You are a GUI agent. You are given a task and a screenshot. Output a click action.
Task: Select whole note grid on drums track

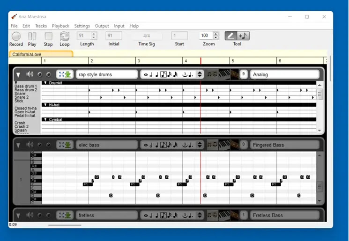click(146, 75)
